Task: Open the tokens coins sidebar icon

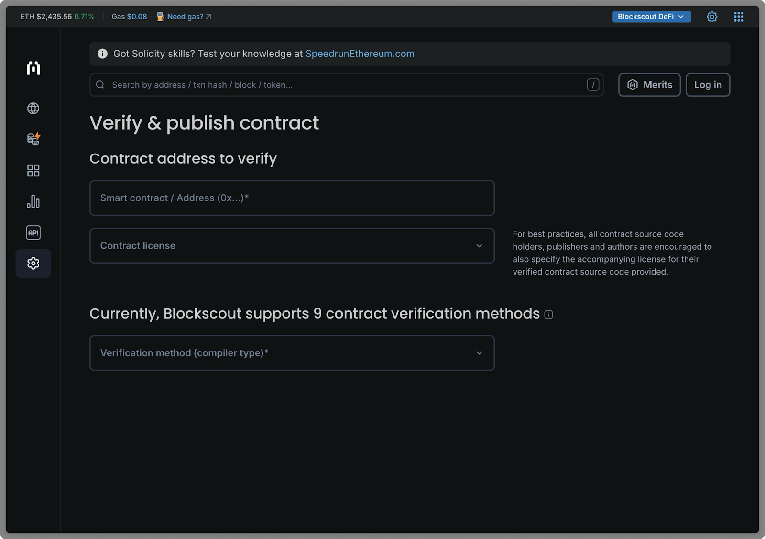Action: tap(33, 139)
